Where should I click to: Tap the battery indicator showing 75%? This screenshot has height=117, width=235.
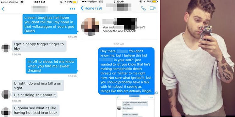pyautogui.click(x=73, y=2)
